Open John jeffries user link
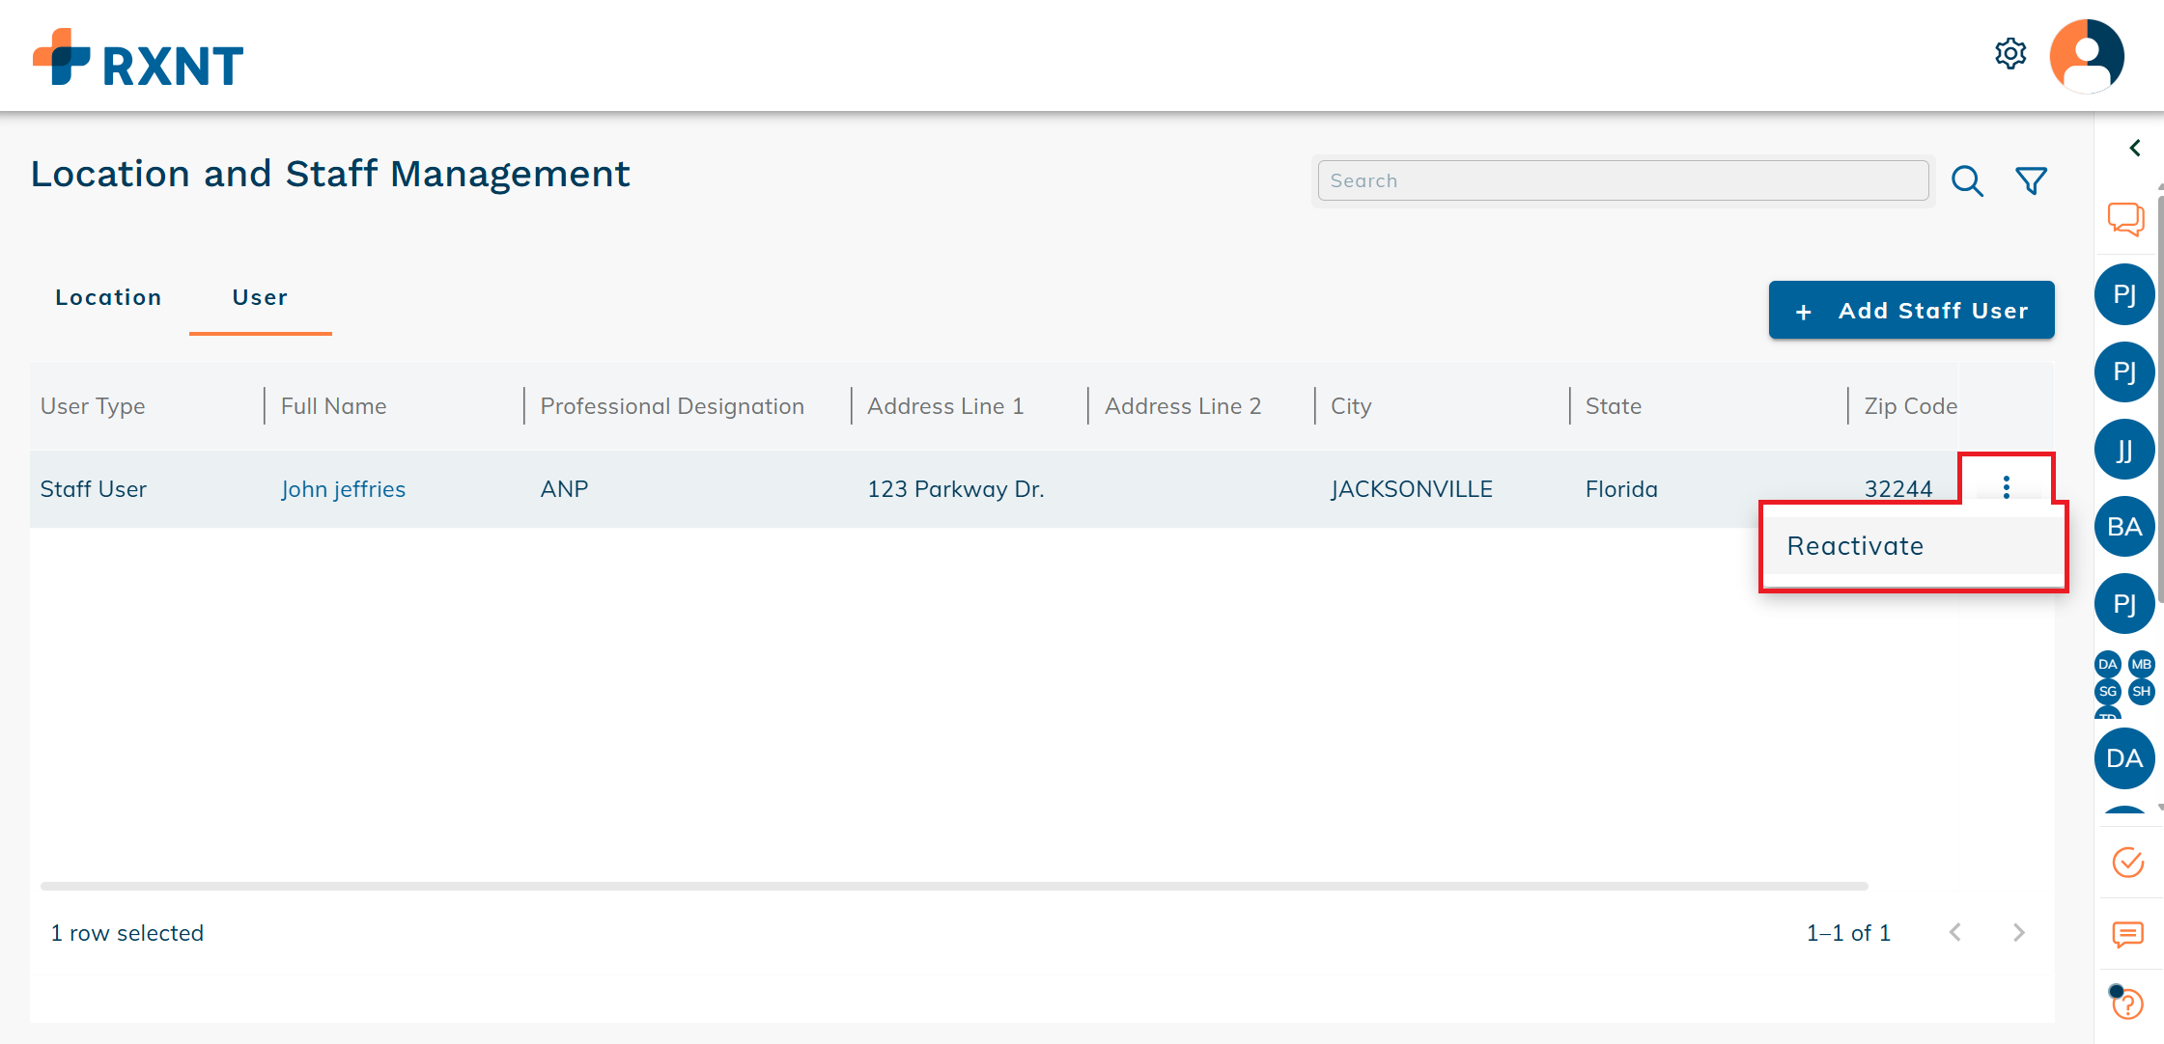Viewport: 2164px width, 1044px height. (x=343, y=488)
